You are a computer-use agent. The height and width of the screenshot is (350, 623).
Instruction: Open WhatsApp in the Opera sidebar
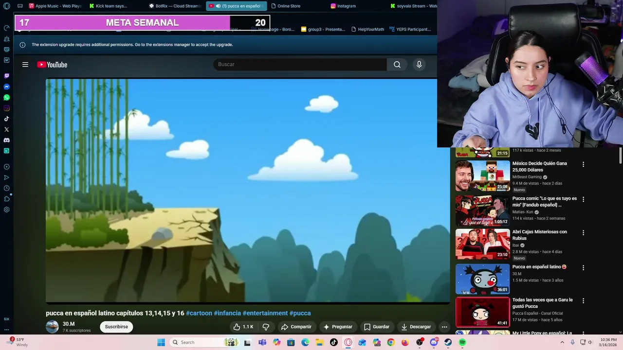click(x=6, y=97)
